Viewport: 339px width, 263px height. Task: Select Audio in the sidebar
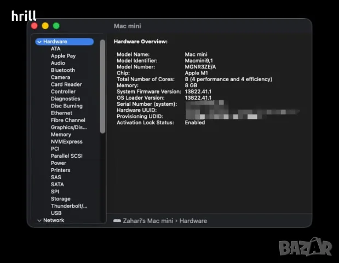[58, 63]
